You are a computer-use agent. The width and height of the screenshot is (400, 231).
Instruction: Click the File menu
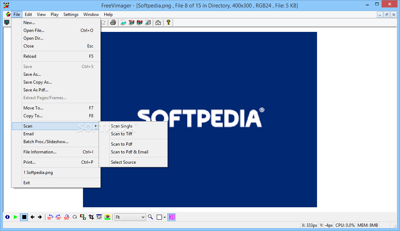click(x=17, y=15)
